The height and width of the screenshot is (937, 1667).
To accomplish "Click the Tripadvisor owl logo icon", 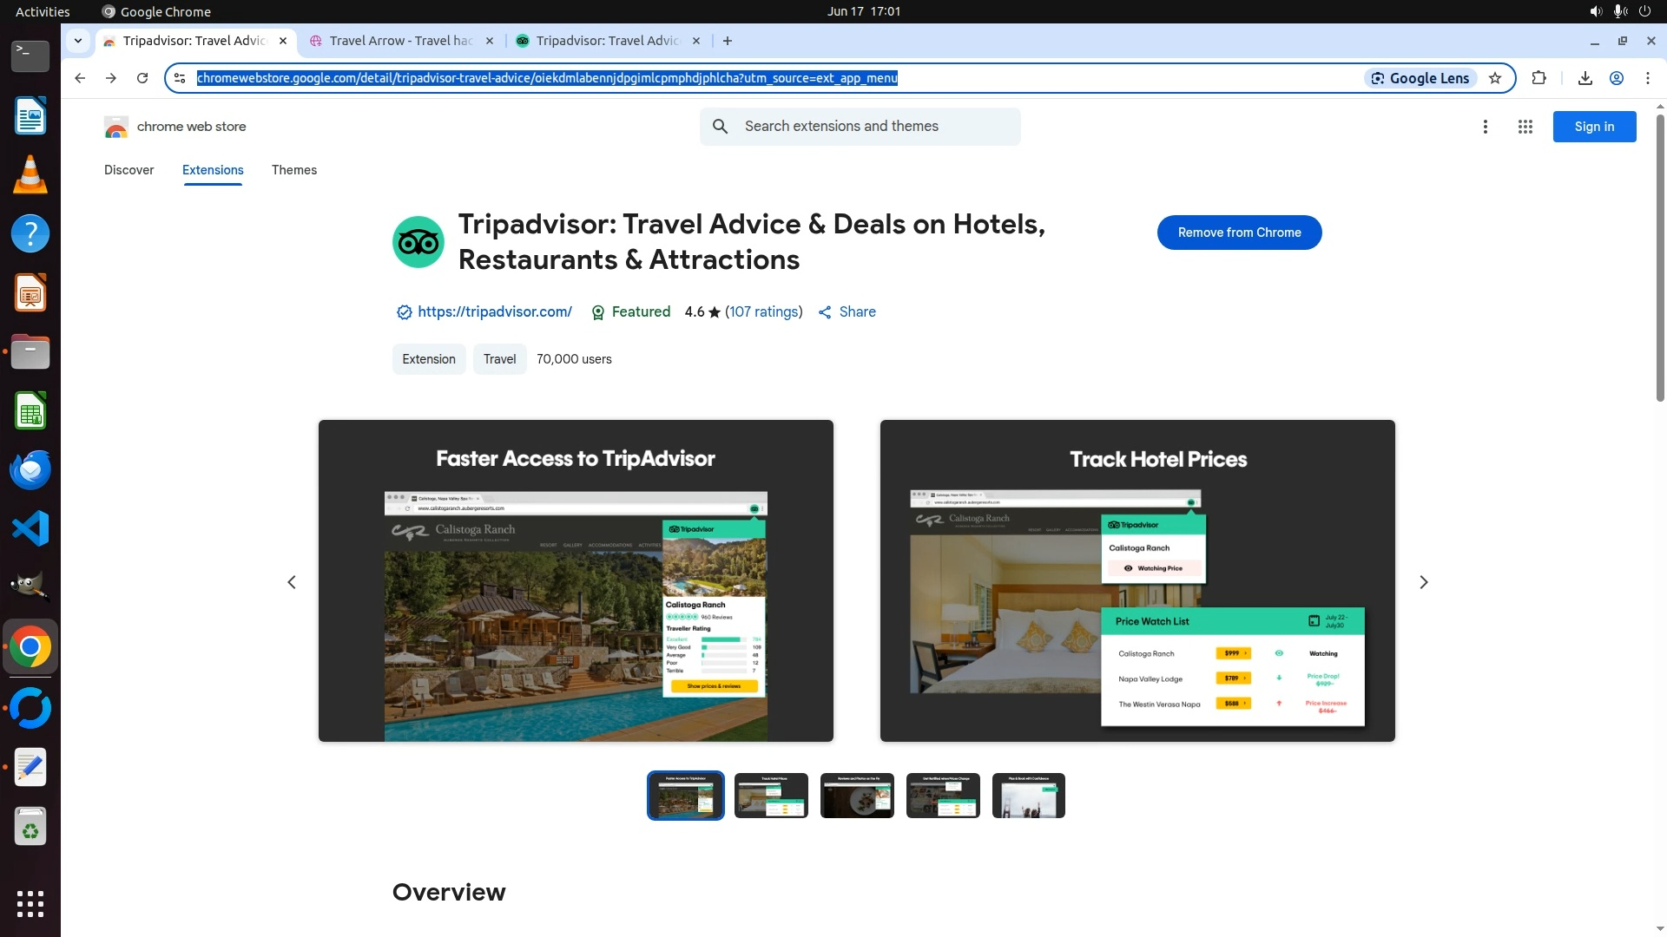I will click(x=418, y=242).
